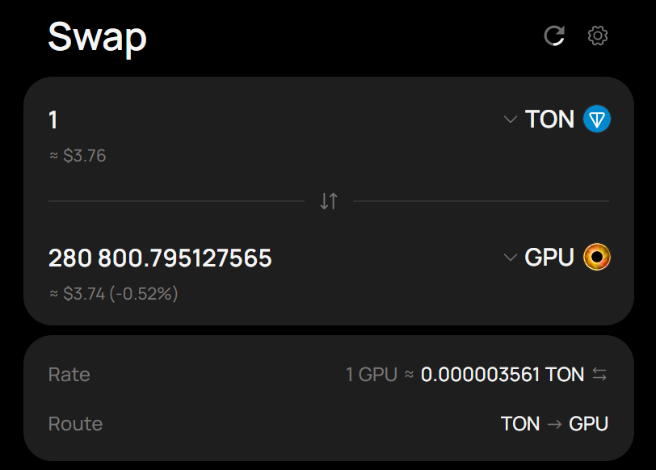Select the GPU token label
656x470 pixels.
549,257
